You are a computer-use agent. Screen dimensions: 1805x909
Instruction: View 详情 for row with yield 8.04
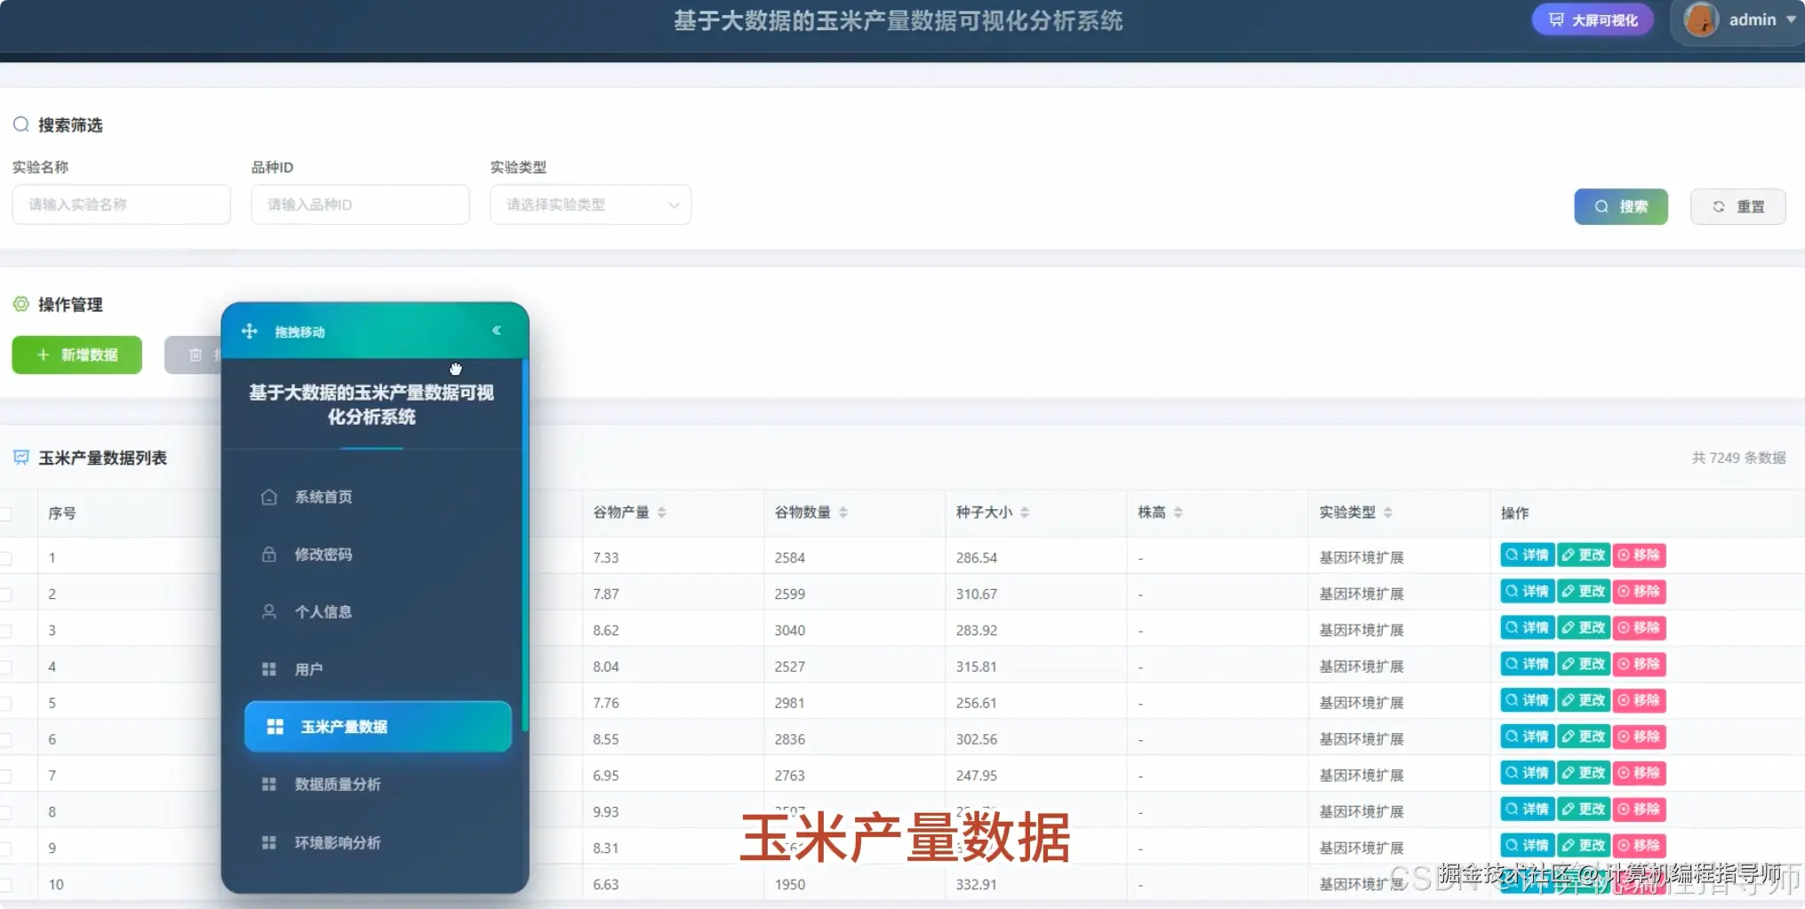pos(1528,665)
